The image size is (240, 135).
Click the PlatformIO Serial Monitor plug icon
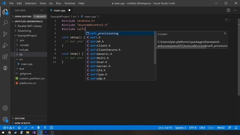[45, 127]
